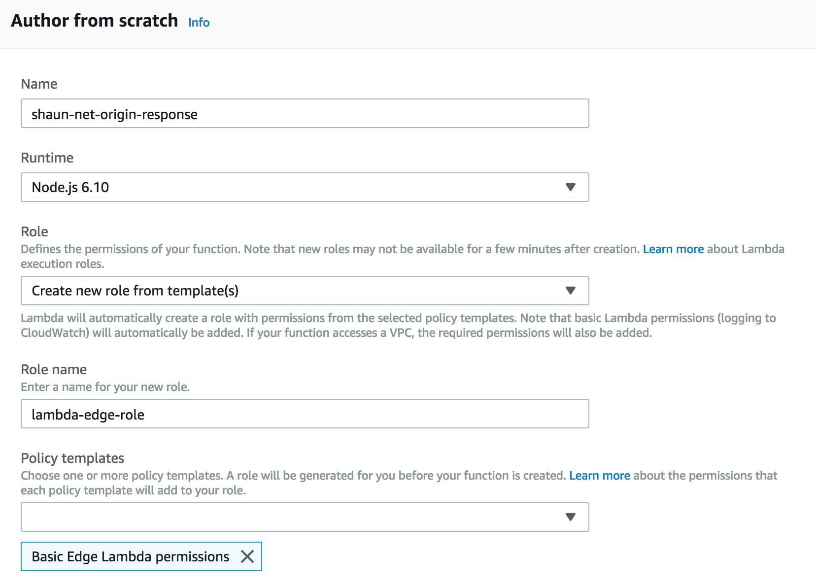Viewport: 816px width, 584px height.
Task: Click the 'Enter a name for your new role' hint
Action: click(x=105, y=387)
